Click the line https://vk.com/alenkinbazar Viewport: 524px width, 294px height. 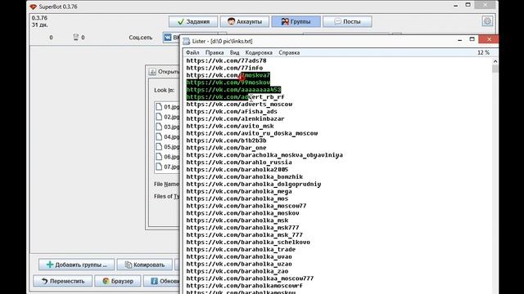click(x=235, y=119)
